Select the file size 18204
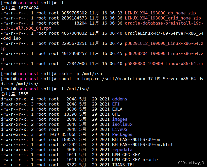The width and height of the screenshot is (207, 167). (x=80, y=23)
